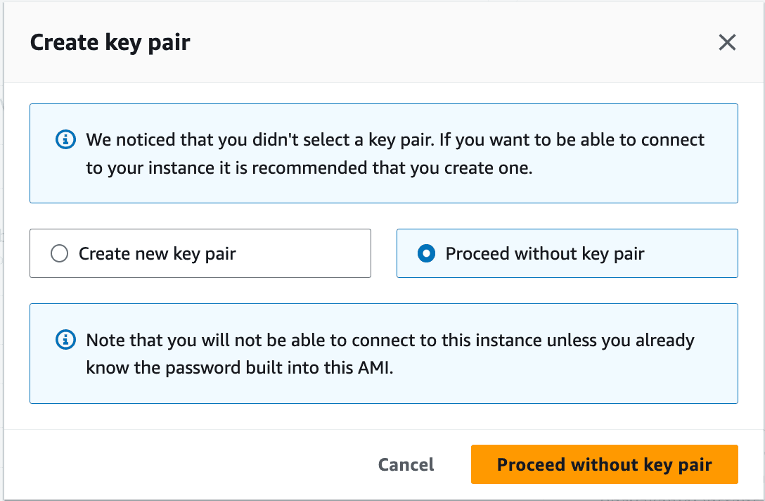Click the blue notice box around key pair warning

[x=383, y=153]
